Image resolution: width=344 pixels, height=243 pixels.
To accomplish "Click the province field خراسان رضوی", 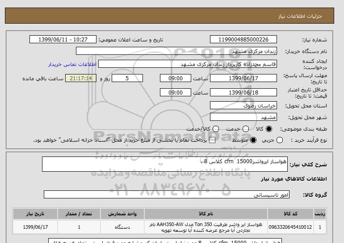I will (x=243, y=106).
